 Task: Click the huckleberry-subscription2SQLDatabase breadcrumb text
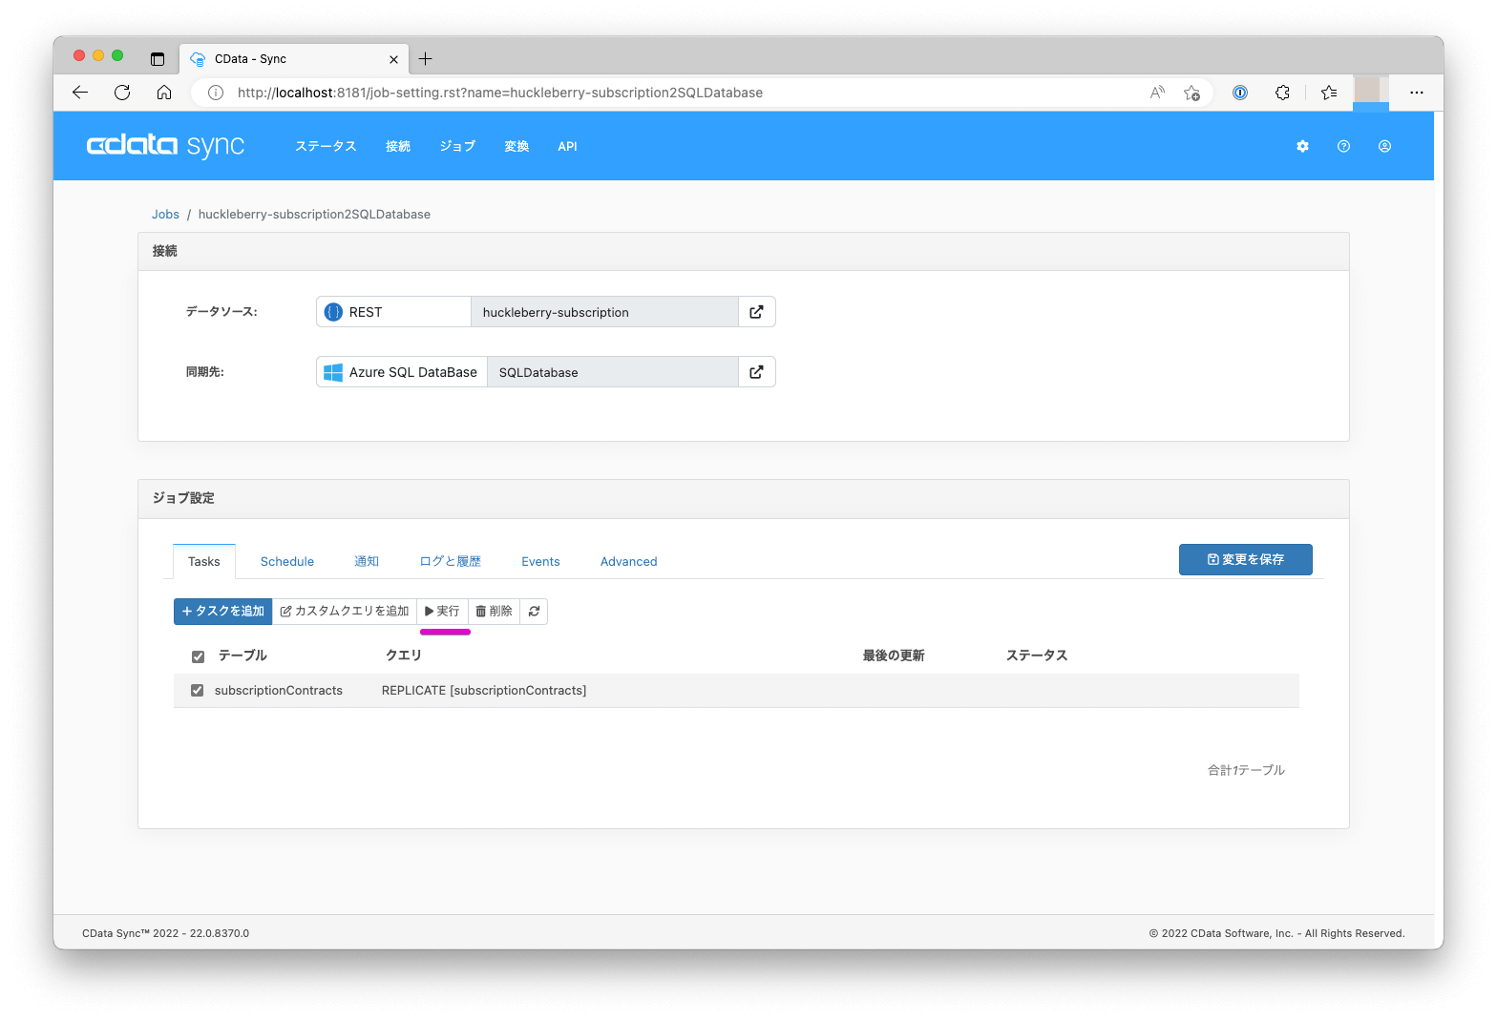[x=314, y=215]
